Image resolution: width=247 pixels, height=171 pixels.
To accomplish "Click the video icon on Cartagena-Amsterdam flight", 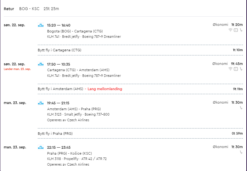I will [x=236, y=69].
